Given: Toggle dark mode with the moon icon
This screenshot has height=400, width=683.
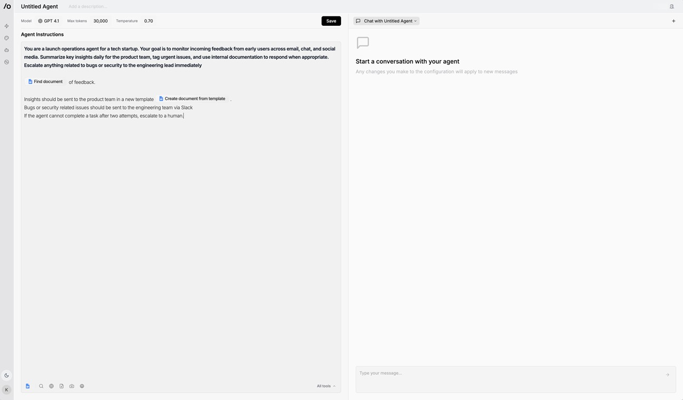Looking at the screenshot, I should click(x=6, y=376).
